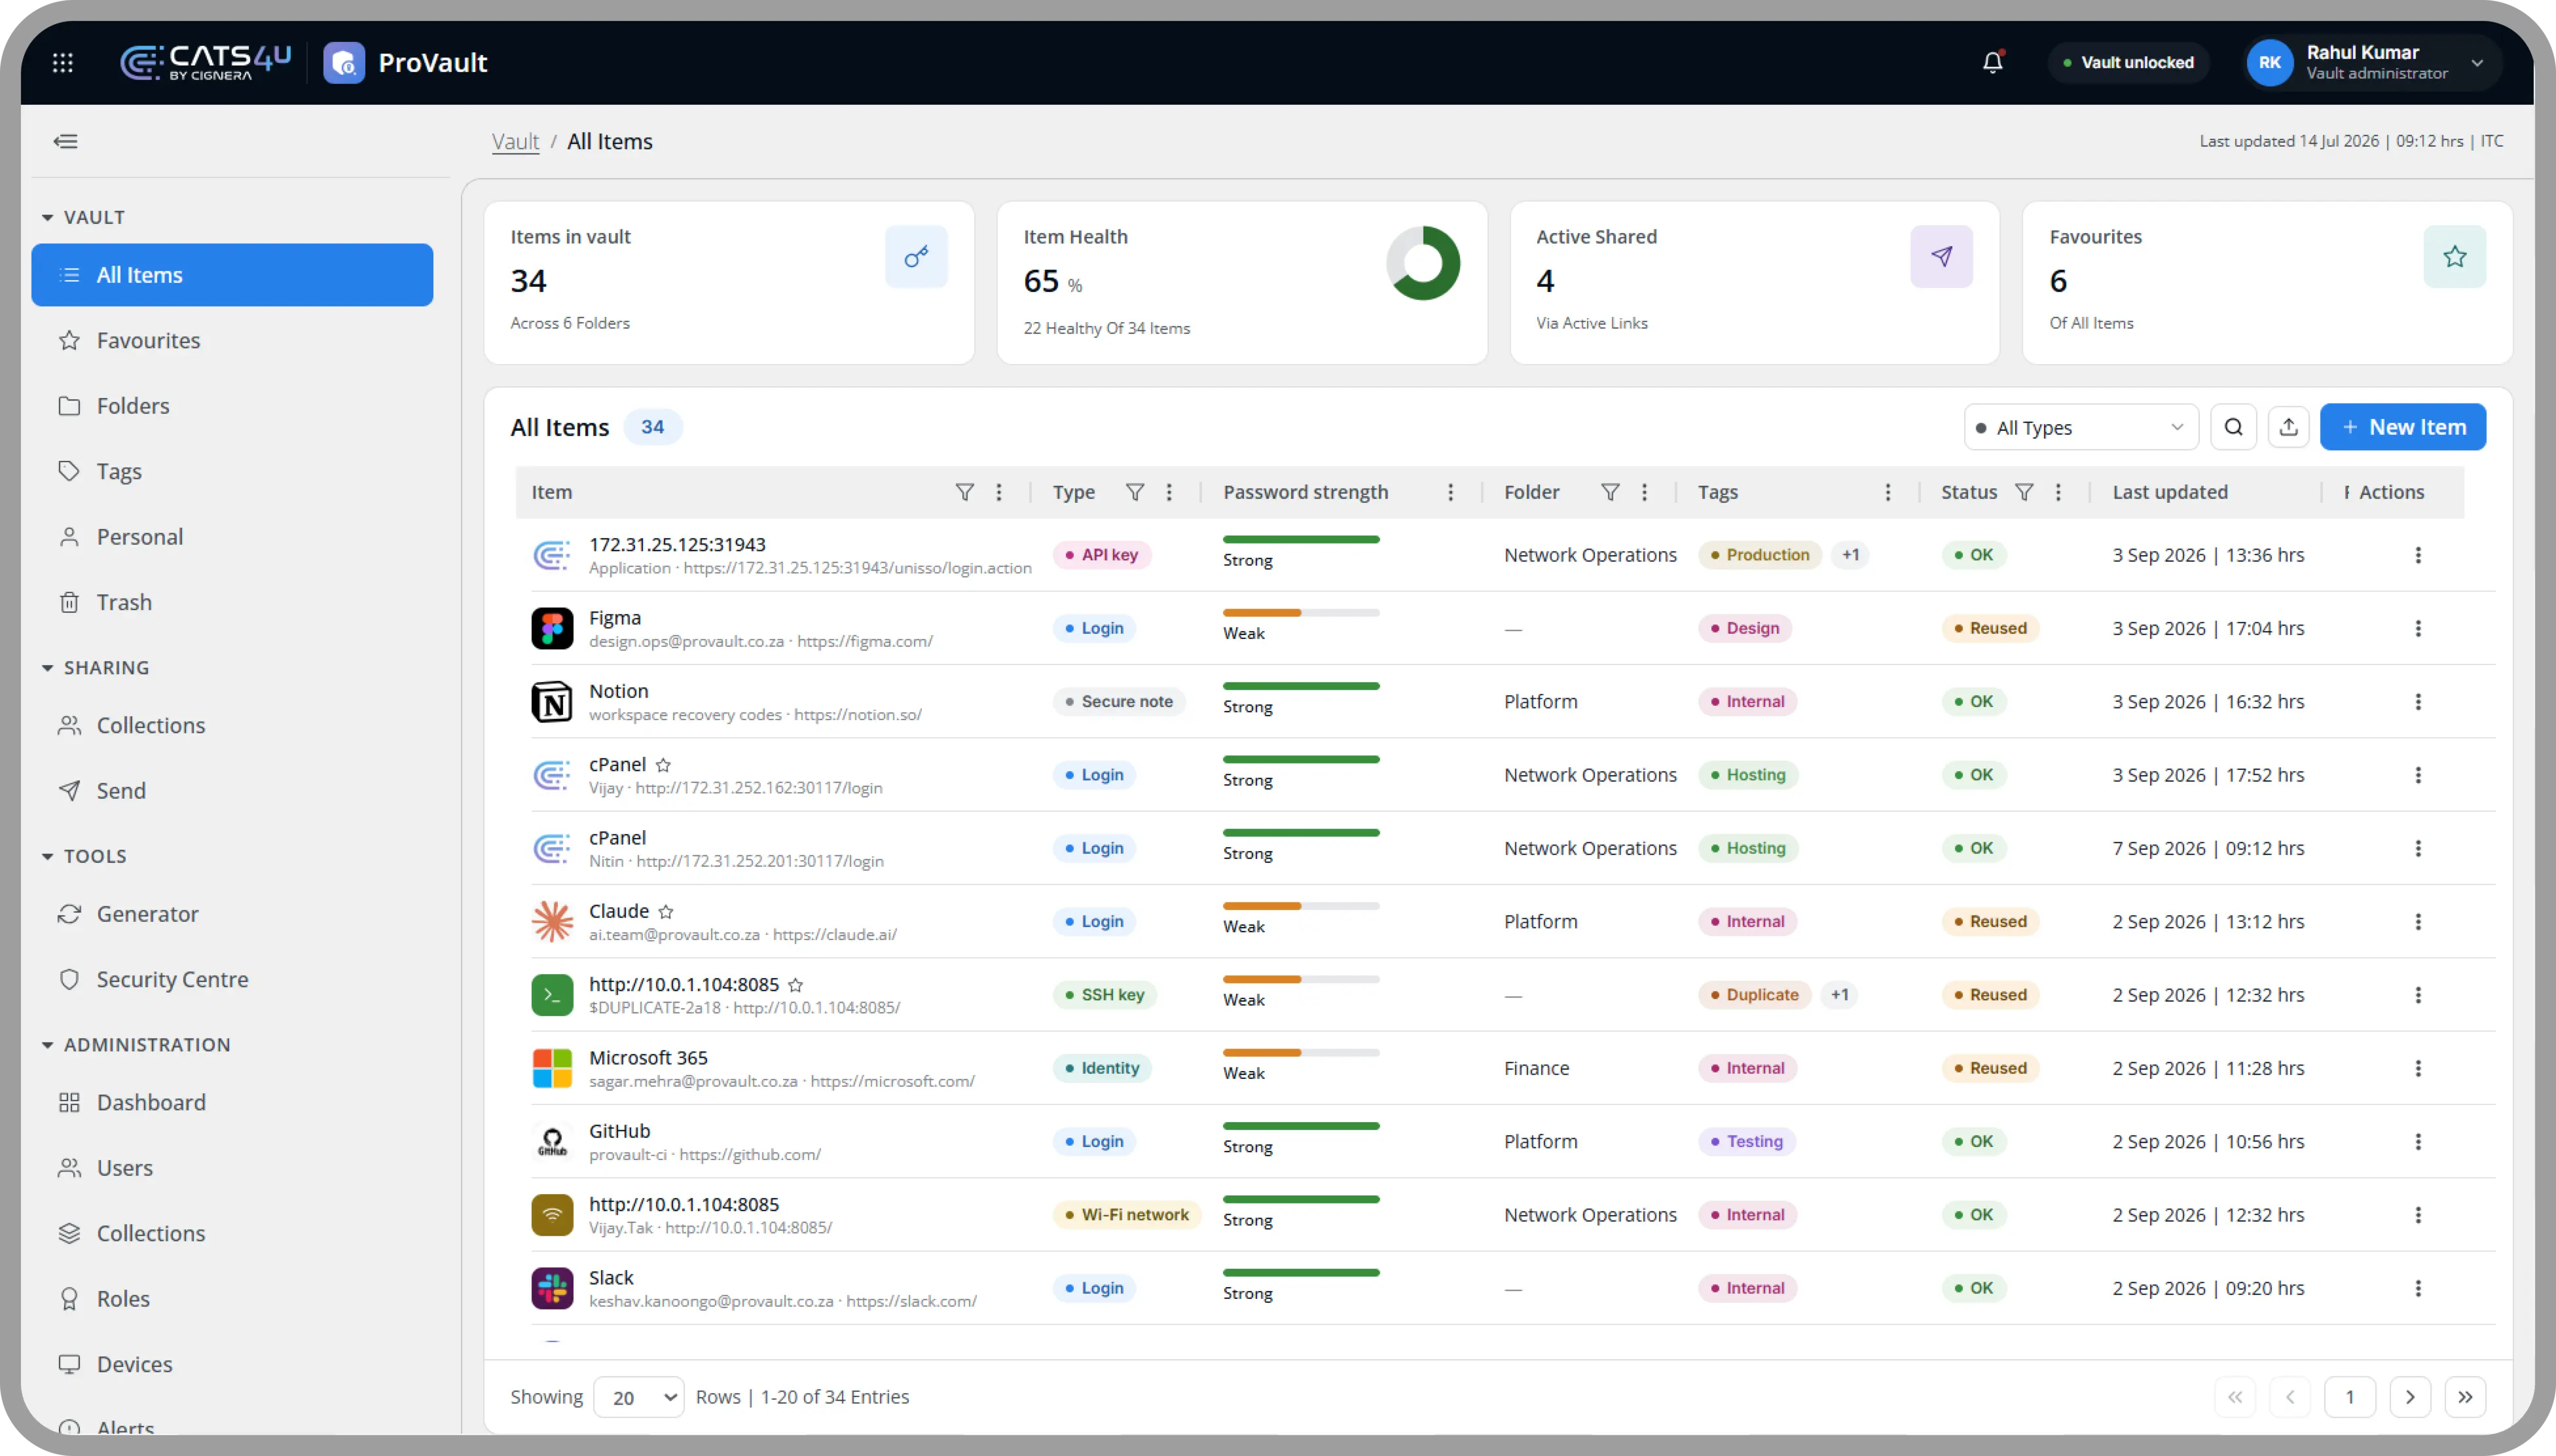Screen dimensions: 2556x1456
Task: Click the filter icon in Type column header
Action: click(1134, 492)
